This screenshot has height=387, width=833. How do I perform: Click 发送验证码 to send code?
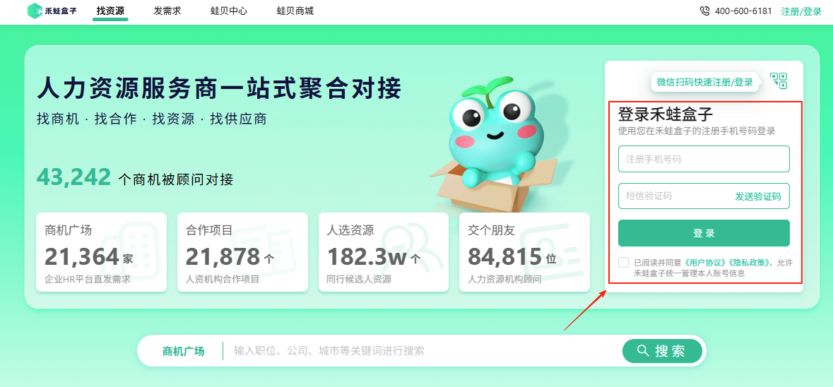coord(758,196)
